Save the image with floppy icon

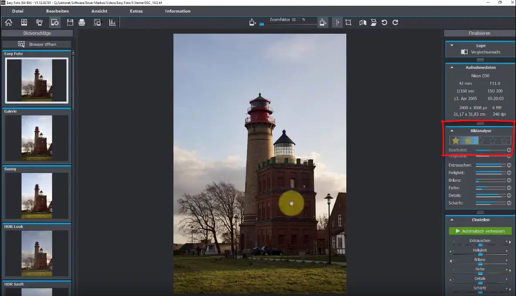pyautogui.click(x=70, y=22)
